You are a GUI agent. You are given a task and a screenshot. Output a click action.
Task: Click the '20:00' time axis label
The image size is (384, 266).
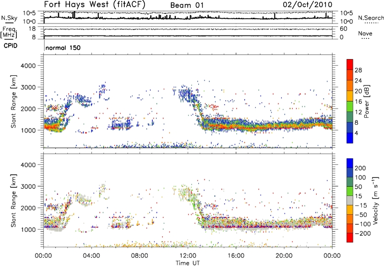284,256
